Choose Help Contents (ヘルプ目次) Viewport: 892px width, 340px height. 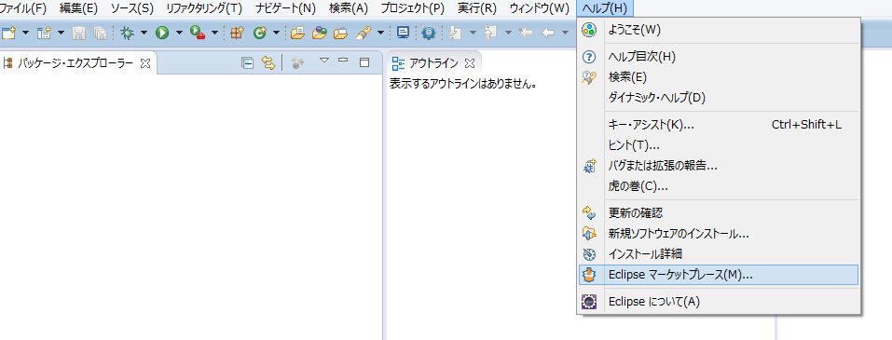718,57
